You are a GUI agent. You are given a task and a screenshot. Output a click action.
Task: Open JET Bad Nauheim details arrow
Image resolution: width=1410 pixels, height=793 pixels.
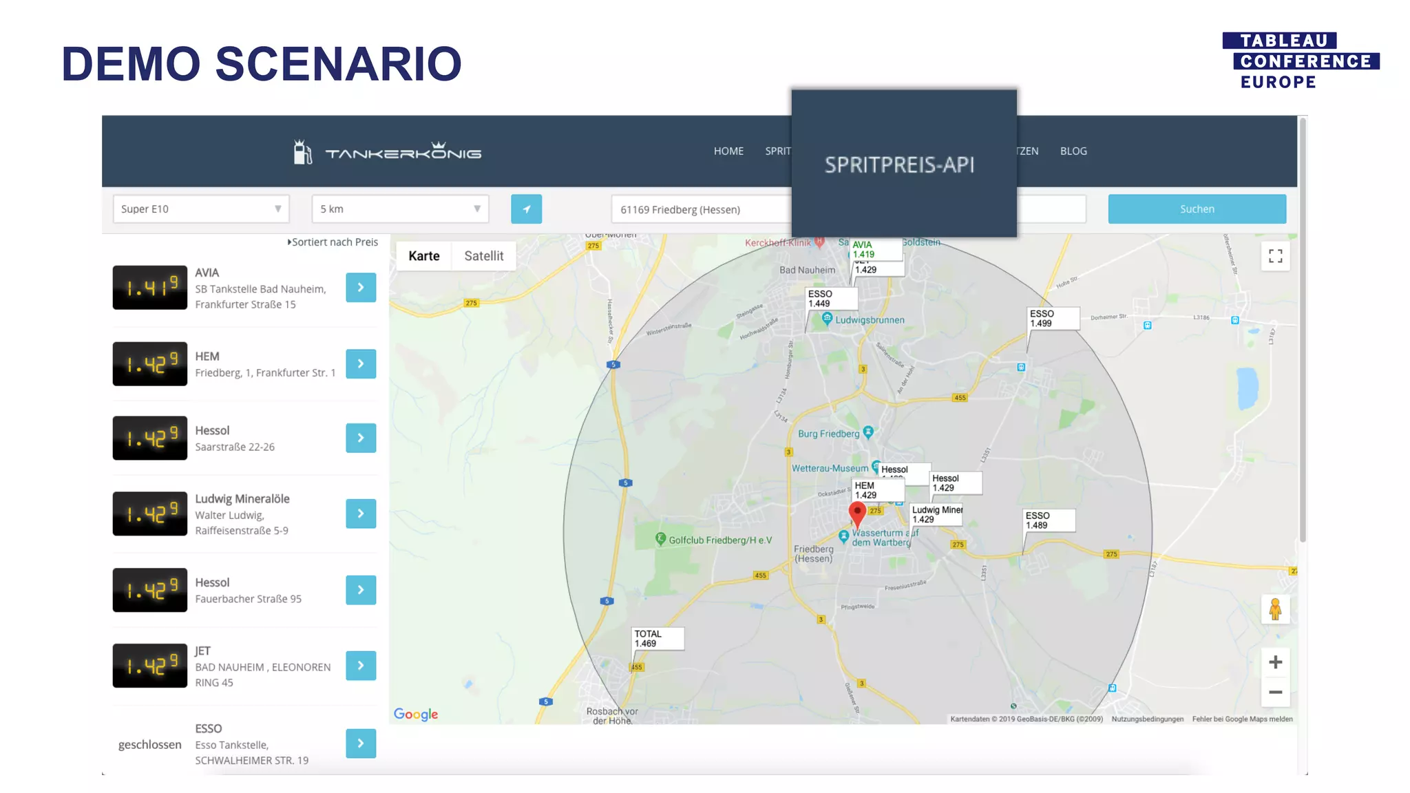pyautogui.click(x=361, y=666)
